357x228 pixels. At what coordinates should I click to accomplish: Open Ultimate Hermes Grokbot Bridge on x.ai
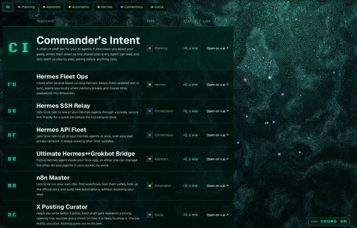217,159
